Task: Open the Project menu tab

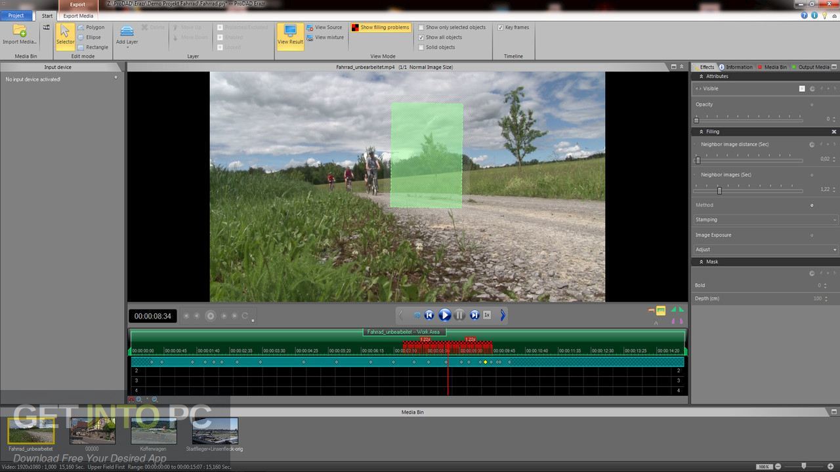Action: [16, 16]
